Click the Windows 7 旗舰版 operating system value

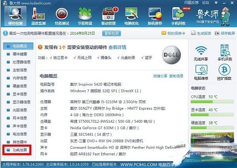(105, 91)
